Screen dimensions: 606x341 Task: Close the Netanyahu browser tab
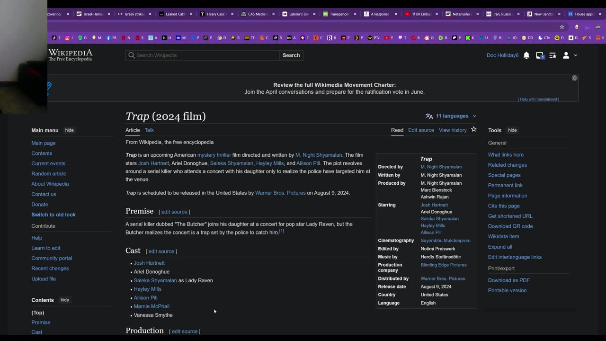(x=477, y=14)
